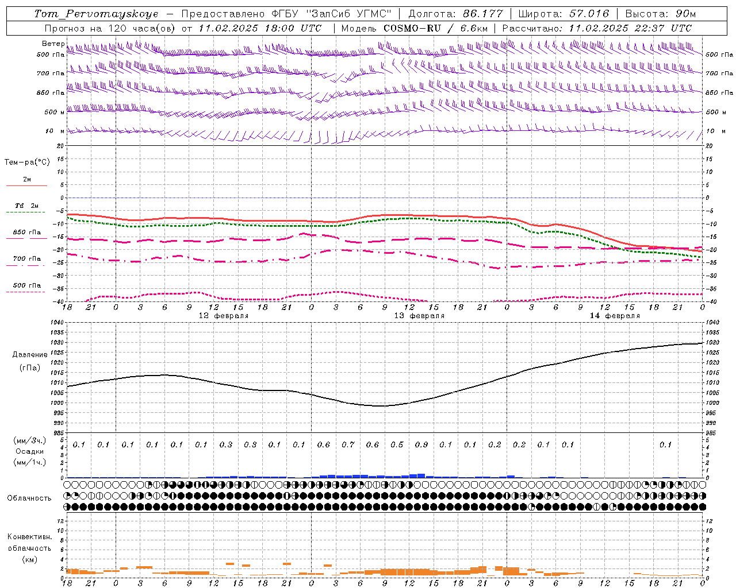Click the "14 февраля" date label
Image resolution: width=736 pixels, height=588 pixels.
point(615,316)
